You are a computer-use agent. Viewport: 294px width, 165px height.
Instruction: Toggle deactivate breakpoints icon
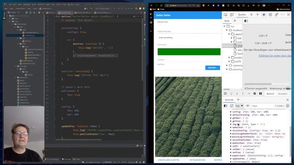254,93
